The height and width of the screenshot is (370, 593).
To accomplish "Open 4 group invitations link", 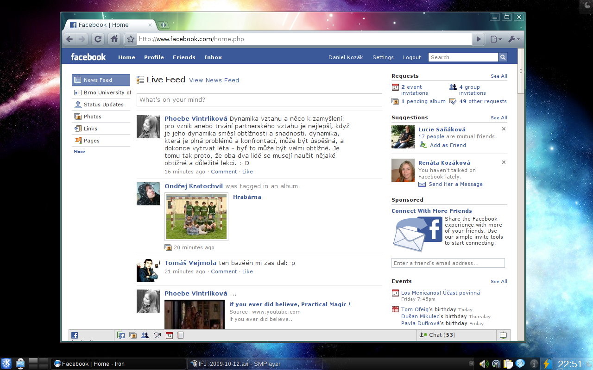I will [x=473, y=90].
